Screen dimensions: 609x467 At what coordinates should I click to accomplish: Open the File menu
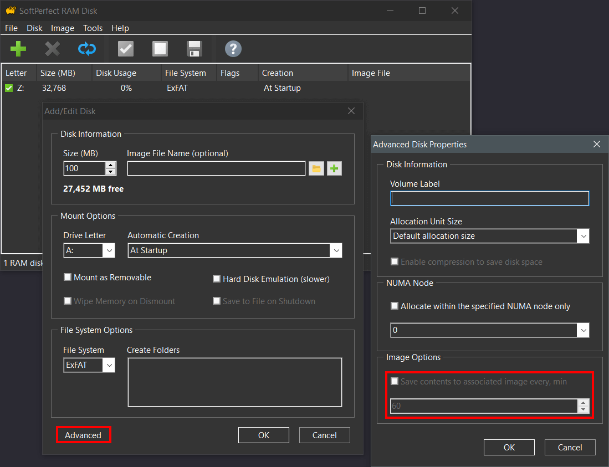click(11, 28)
